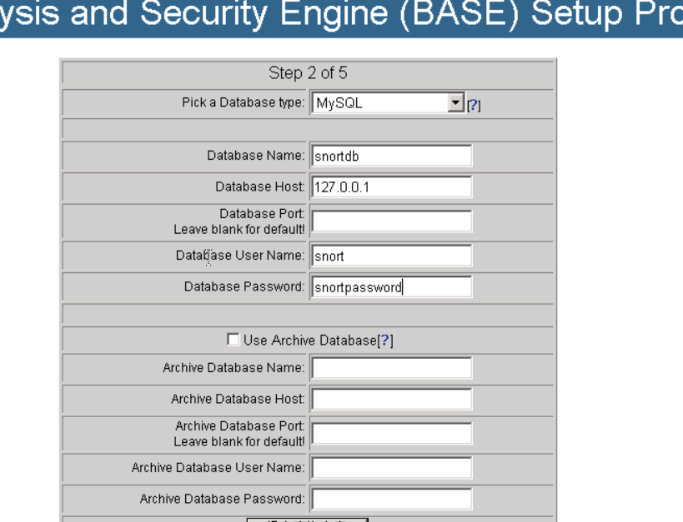
Task: Select the Archive Database User Name field
Action: (x=391, y=468)
